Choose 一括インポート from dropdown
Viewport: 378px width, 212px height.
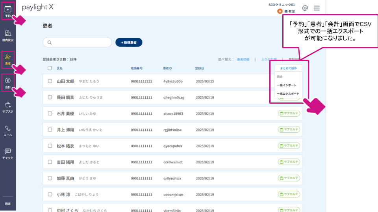point(287,85)
